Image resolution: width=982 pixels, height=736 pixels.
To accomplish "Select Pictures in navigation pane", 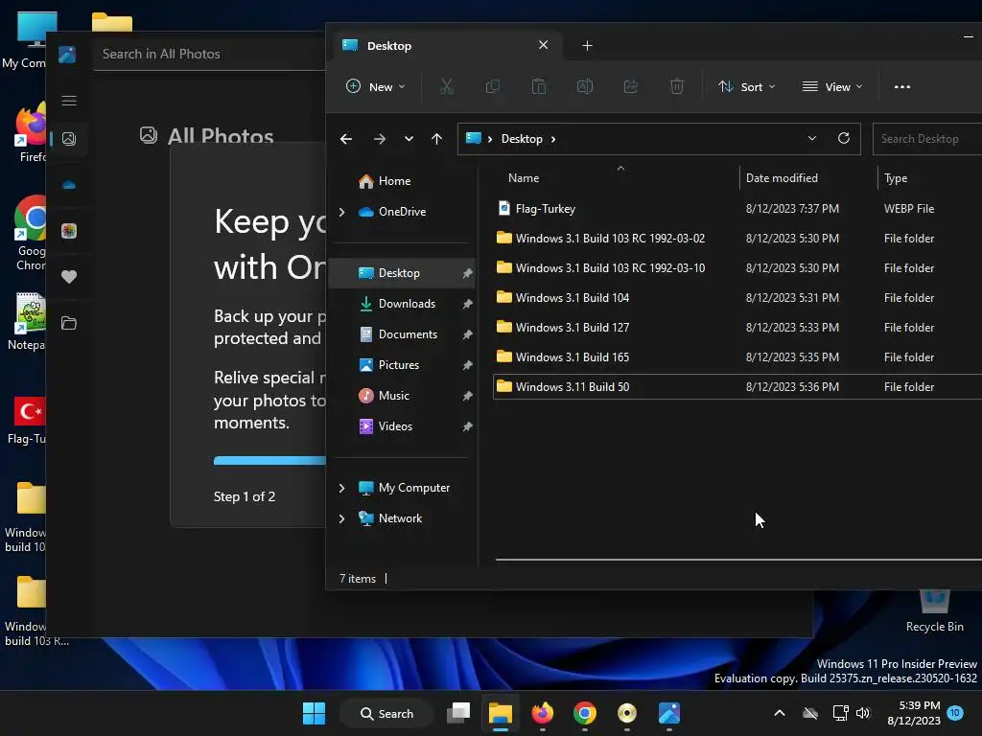I will coord(402,365).
